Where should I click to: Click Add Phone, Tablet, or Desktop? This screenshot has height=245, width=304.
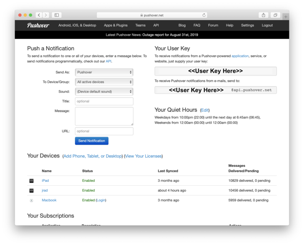tap(93, 156)
